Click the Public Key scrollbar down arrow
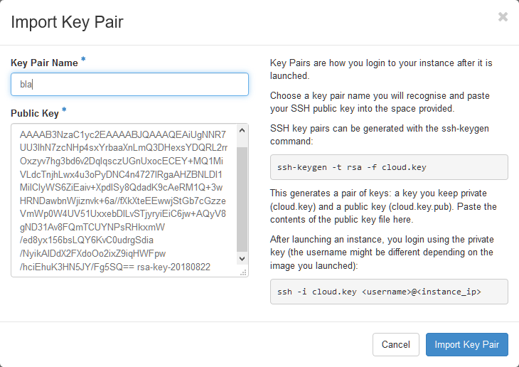Screen dimensions: 519x367 click(242, 259)
